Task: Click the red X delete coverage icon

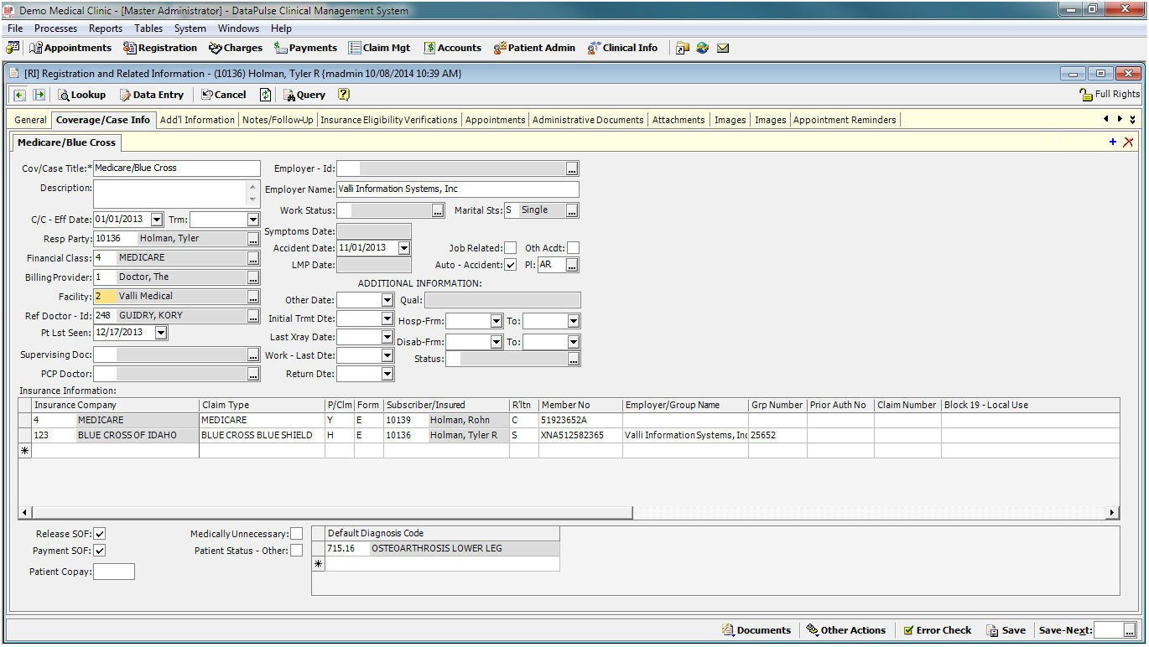Action: pyautogui.click(x=1128, y=142)
